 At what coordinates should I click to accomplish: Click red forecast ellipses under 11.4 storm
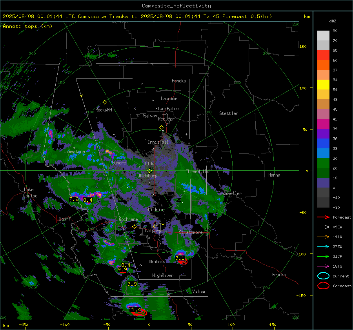140,313
